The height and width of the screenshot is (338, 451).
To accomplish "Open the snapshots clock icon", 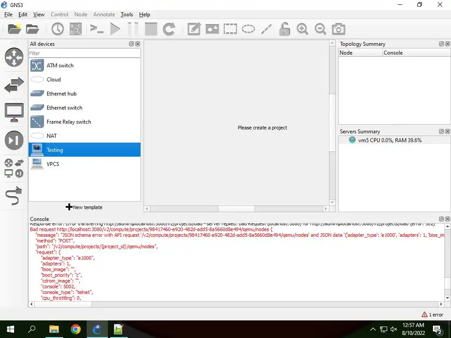I will pyautogui.click(x=58, y=29).
